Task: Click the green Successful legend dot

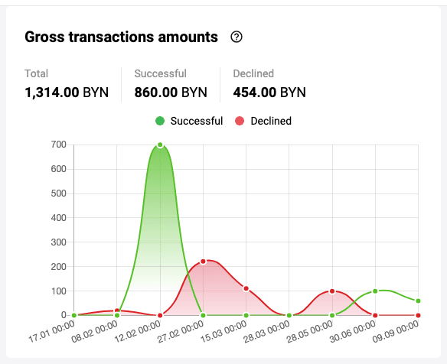Action: [160, 121]
